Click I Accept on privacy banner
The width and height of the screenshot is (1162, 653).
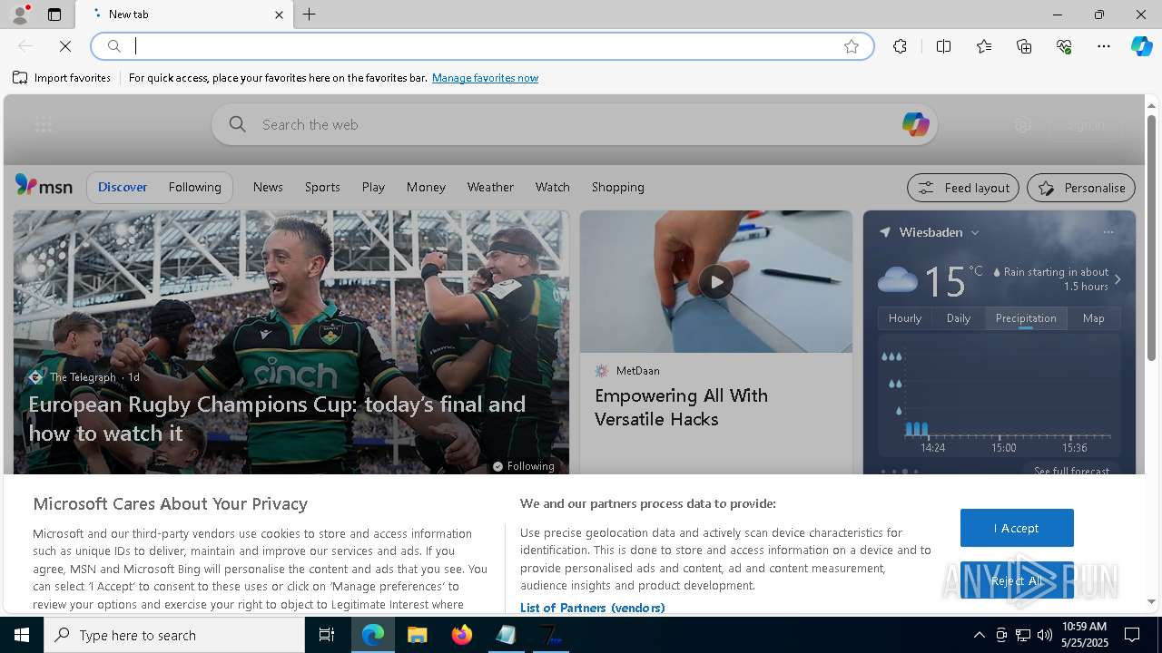coord(1017,528)
